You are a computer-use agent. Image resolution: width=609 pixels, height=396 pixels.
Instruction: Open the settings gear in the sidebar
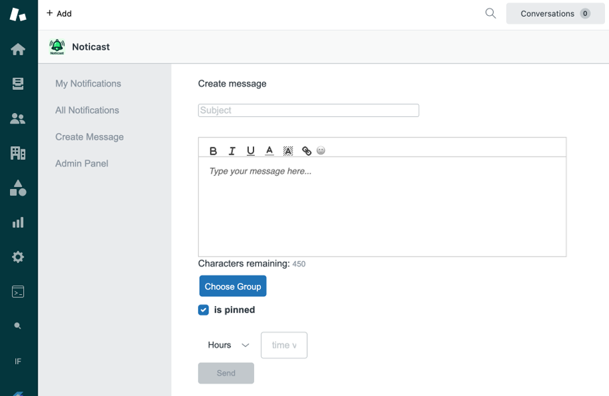point(18,257)
